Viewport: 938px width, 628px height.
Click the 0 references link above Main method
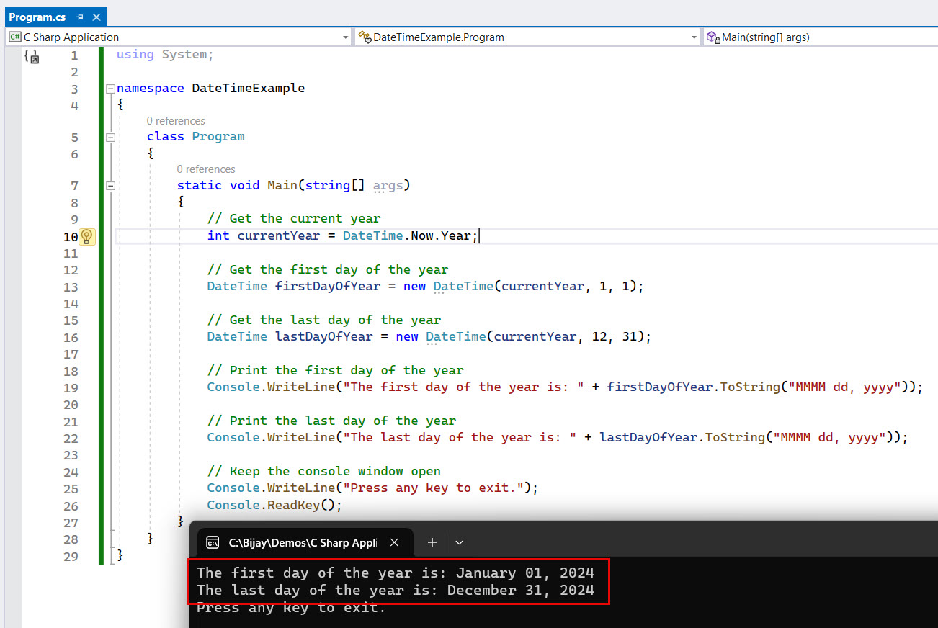(206, 169)
